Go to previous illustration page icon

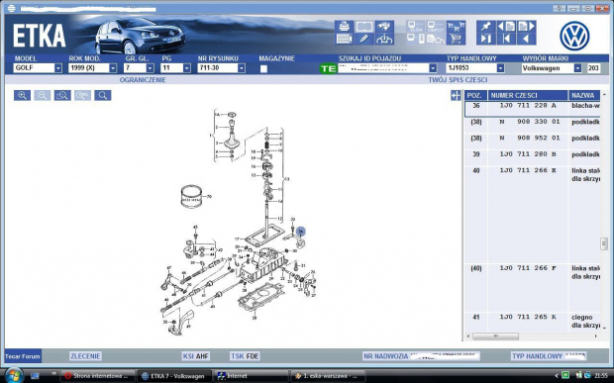pyautogui.click(x=506, y=26)
